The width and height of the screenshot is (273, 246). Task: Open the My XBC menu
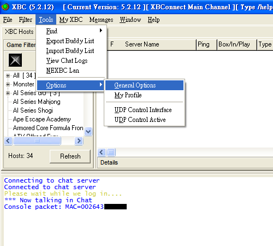[x=71, y=20]
